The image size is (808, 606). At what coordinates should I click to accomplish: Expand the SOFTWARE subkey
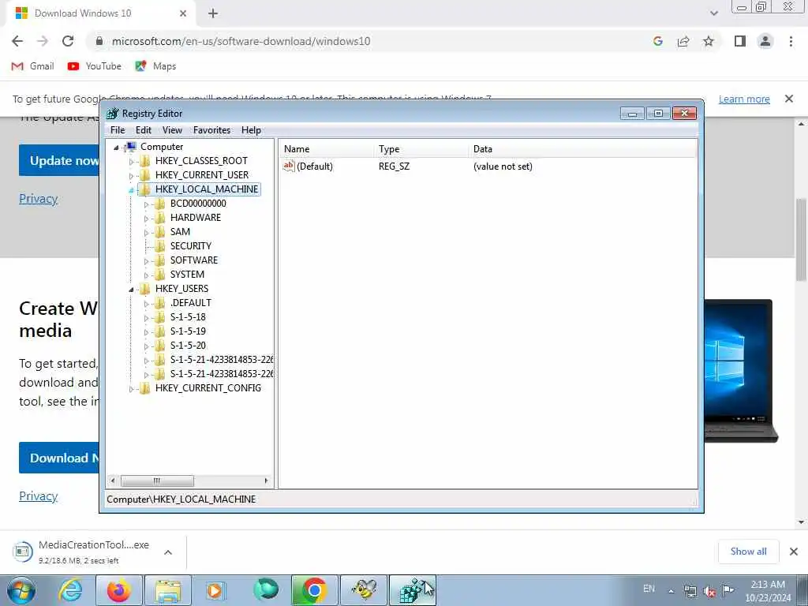(x=146, y=261)
